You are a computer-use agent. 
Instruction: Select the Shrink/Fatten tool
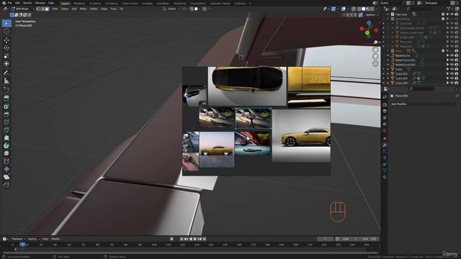coord(6,169)
